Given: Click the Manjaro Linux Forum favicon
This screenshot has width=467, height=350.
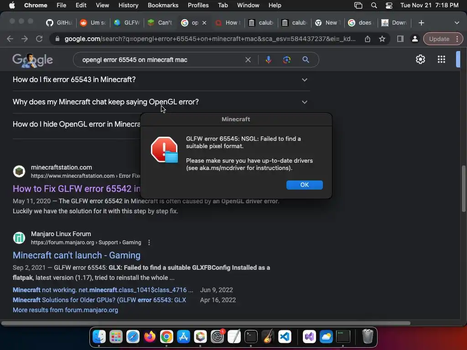Looking at the screenshot, I should click(x=19, y=238).
